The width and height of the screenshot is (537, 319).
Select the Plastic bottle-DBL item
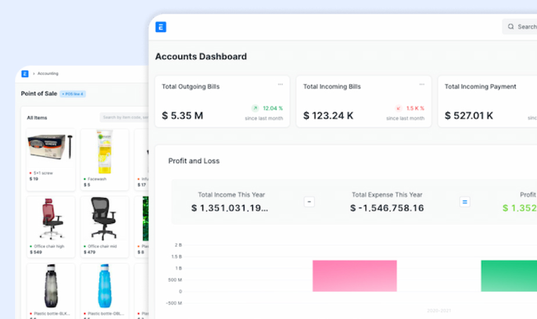tap(105, 291)
